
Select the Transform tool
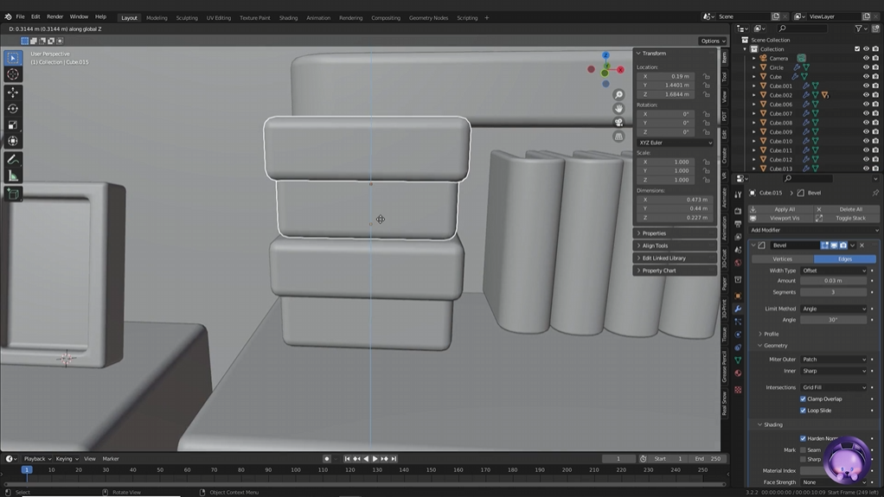pos(13,142)
